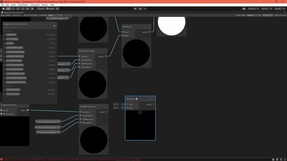Open the Precision Float dropdown
Viewport: 287px width, 161px height.
click(55, 15)
